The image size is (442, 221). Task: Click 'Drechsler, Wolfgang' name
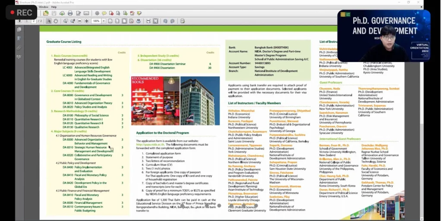pyautogui.click(x=375, y=145)
